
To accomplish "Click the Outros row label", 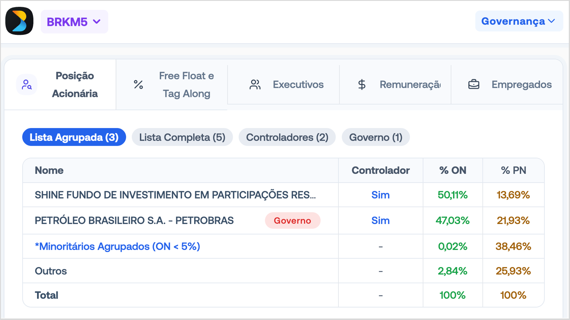I will [x=51, y=271].
